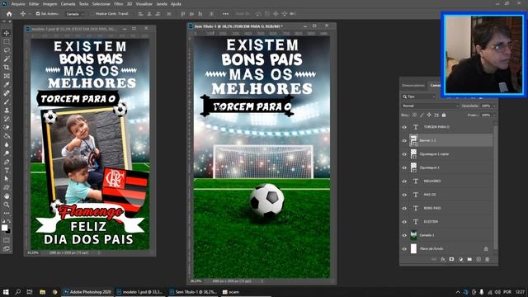Image resolution: width=528 pixels, height=297 pixels.
Task: Click the background color swatch
Action: 8,231
